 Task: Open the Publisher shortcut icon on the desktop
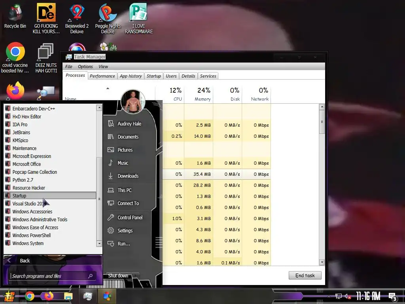tap(139, 19)
